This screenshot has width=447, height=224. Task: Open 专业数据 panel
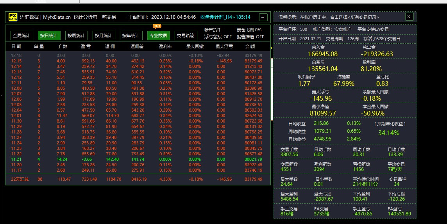coord(159,36)
